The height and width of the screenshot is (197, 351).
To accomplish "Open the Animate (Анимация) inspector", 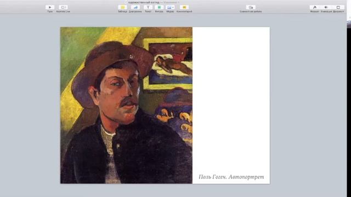I will tap(326, 7).
